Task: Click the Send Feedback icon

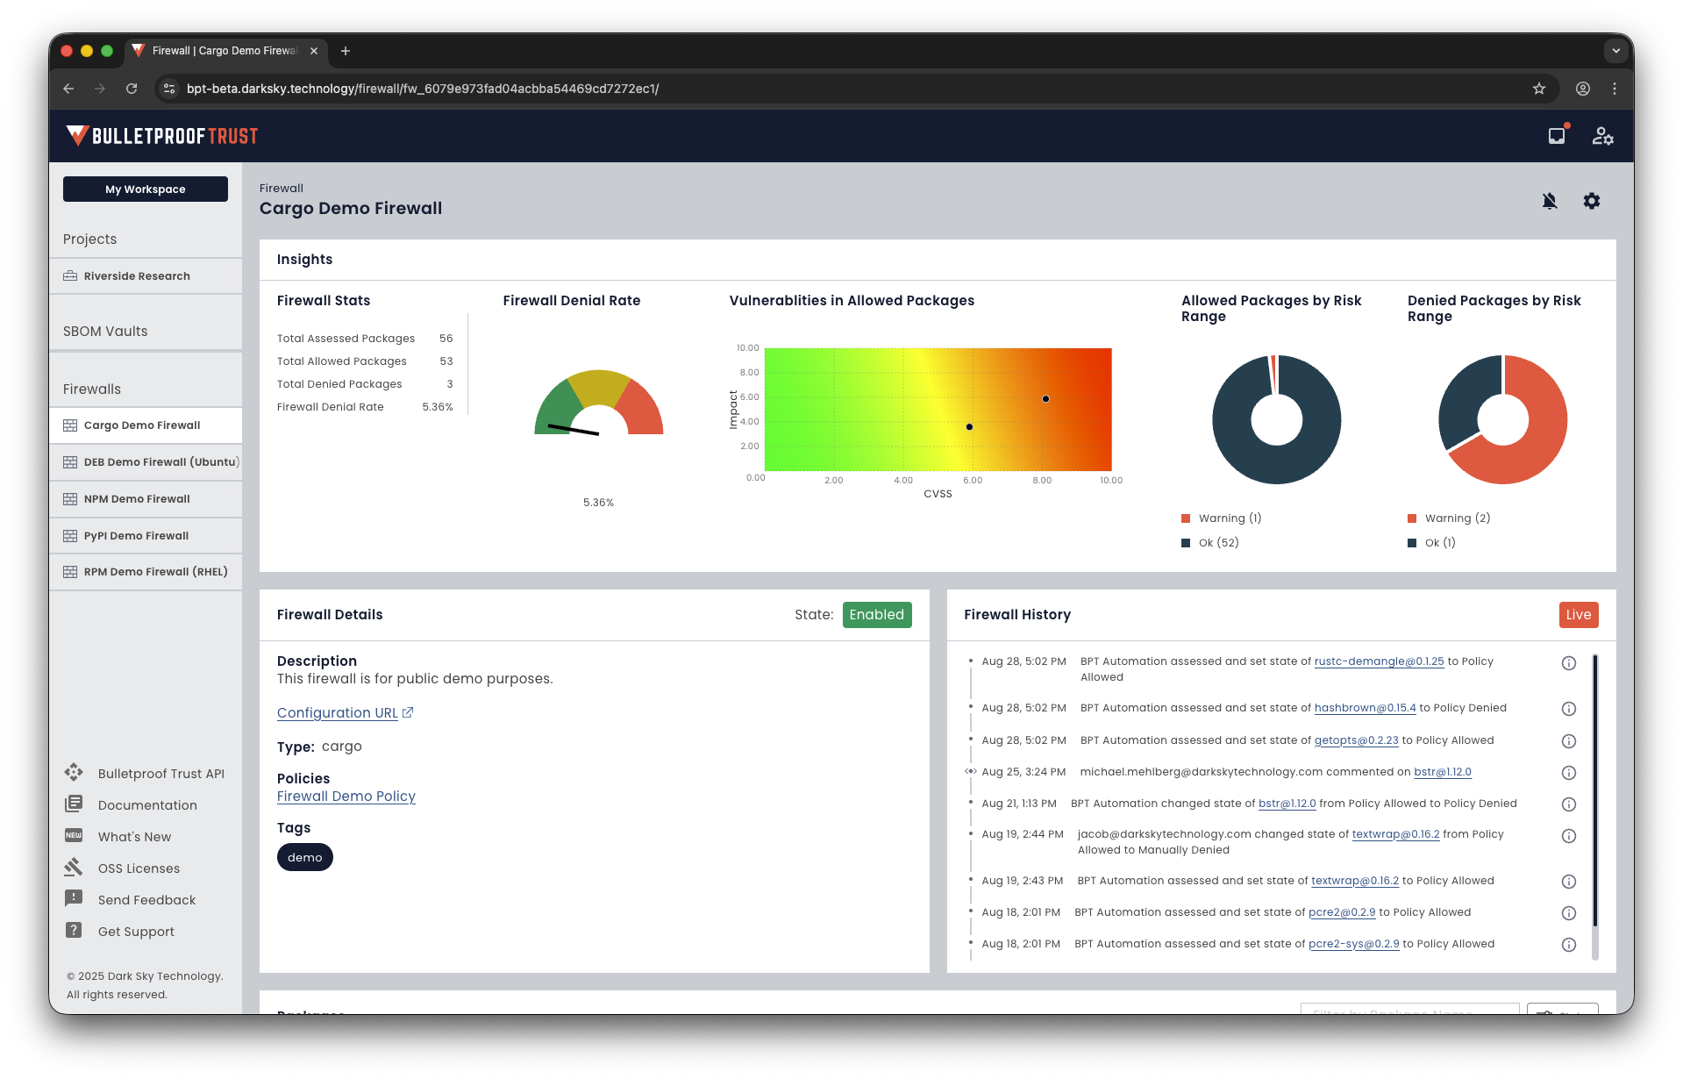Action: [74, 899]
